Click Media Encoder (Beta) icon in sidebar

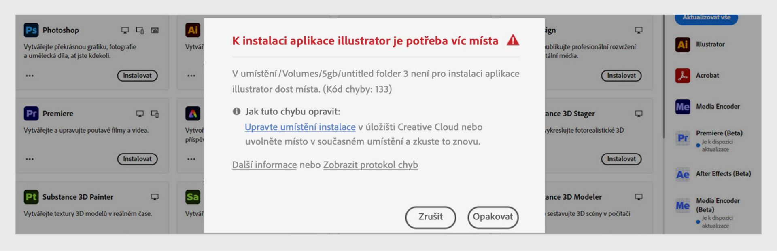pos(683,206)
